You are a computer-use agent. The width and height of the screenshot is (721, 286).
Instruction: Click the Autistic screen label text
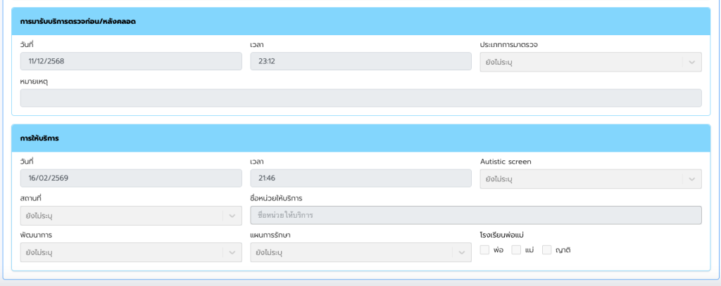(506, 162)
